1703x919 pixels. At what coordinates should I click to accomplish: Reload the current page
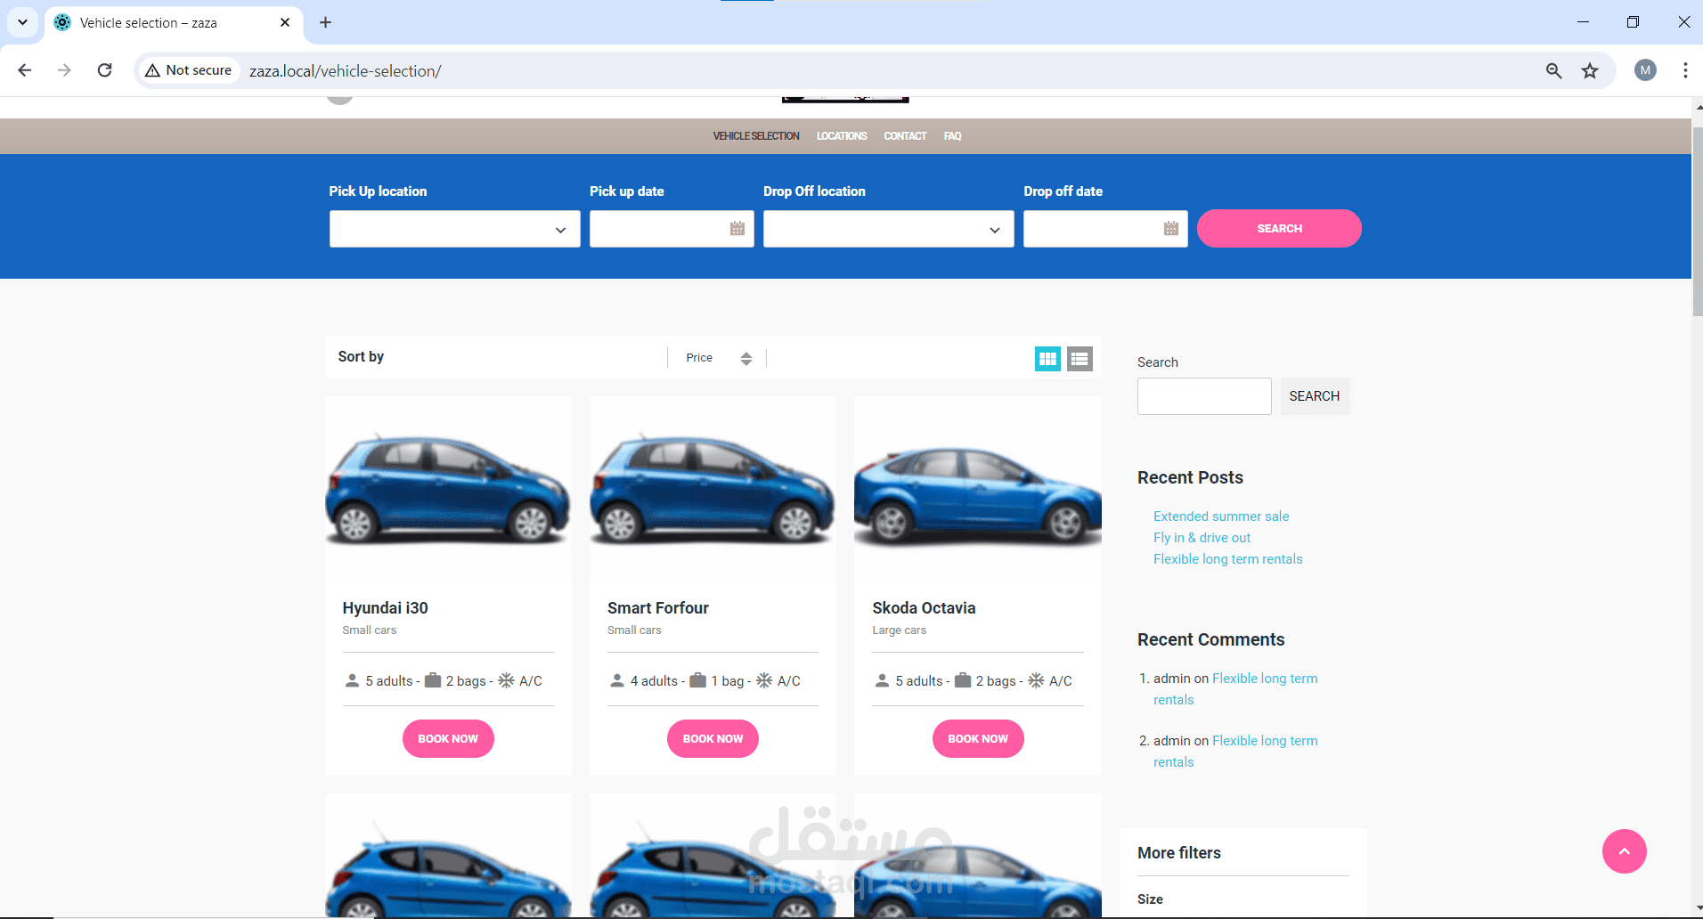point(104,70)
